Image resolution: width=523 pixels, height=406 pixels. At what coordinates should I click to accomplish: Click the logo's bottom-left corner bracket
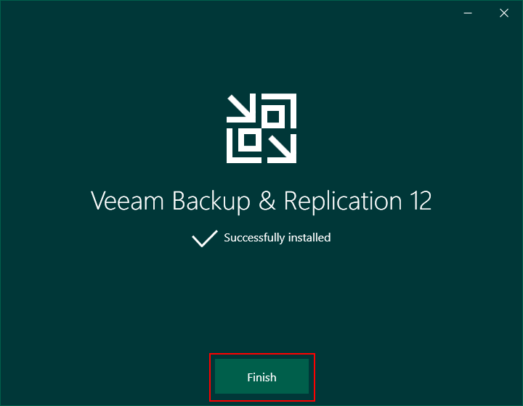pos(235,154)
